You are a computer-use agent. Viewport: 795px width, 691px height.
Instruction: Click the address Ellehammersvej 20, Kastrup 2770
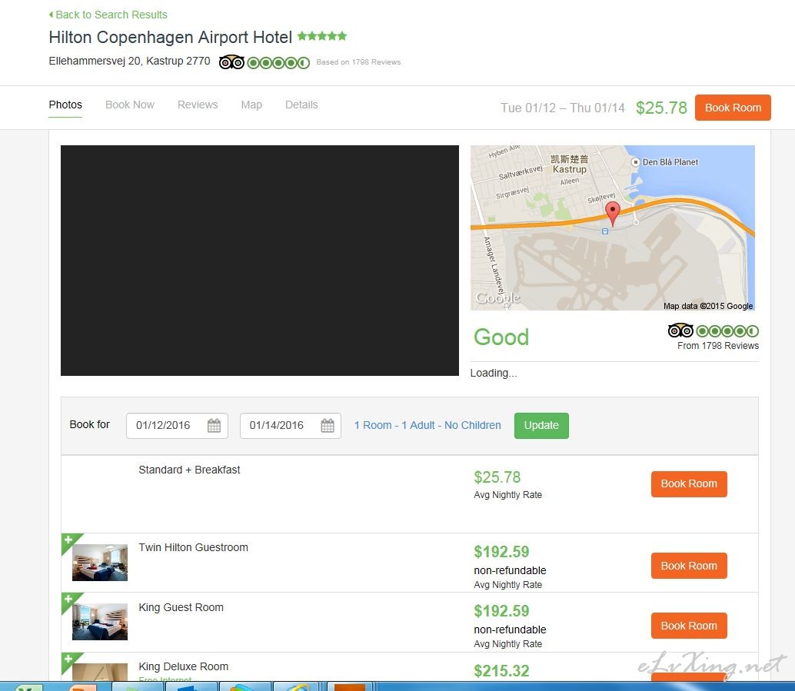129,61
